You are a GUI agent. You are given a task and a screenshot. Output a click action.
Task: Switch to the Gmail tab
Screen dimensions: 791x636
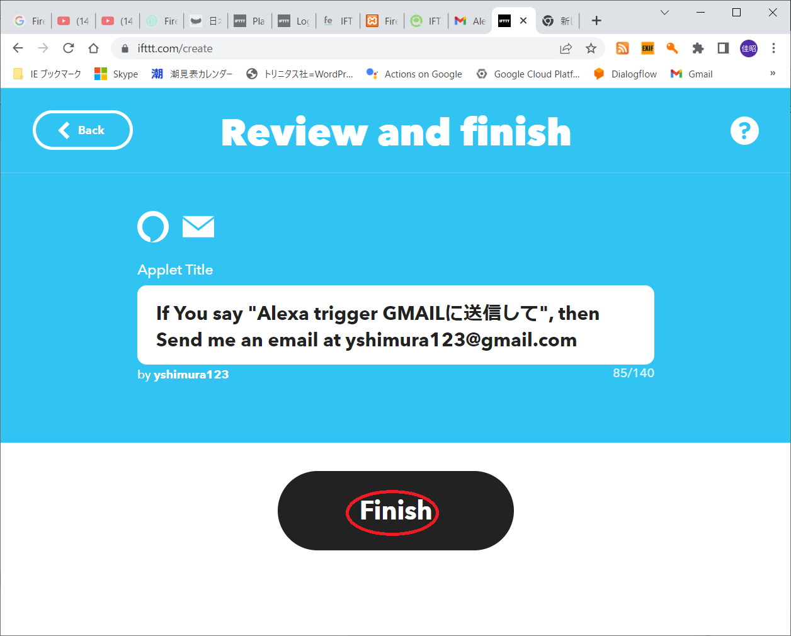(470, 21)
